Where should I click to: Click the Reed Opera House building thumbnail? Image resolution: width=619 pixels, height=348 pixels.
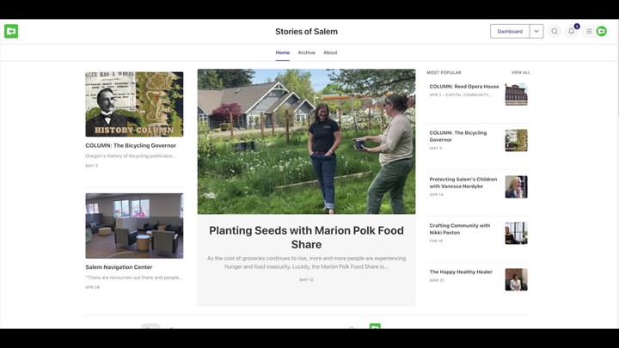tap(516, 95)
